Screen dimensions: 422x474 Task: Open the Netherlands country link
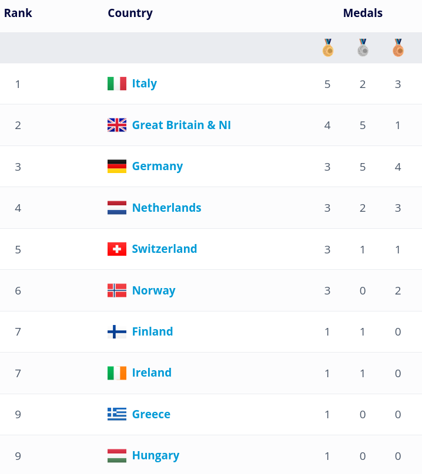click(166, 208)
